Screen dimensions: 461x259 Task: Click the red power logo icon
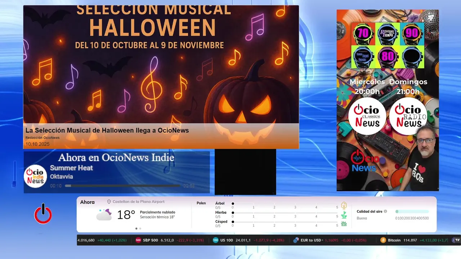tap(43, 214)
